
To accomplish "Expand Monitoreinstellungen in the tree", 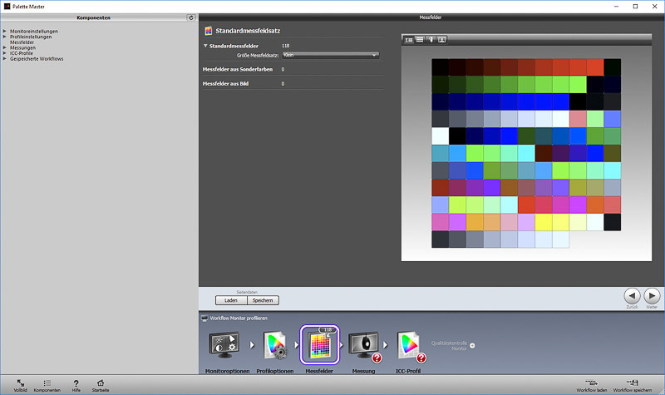I will (x=5, y=32).
